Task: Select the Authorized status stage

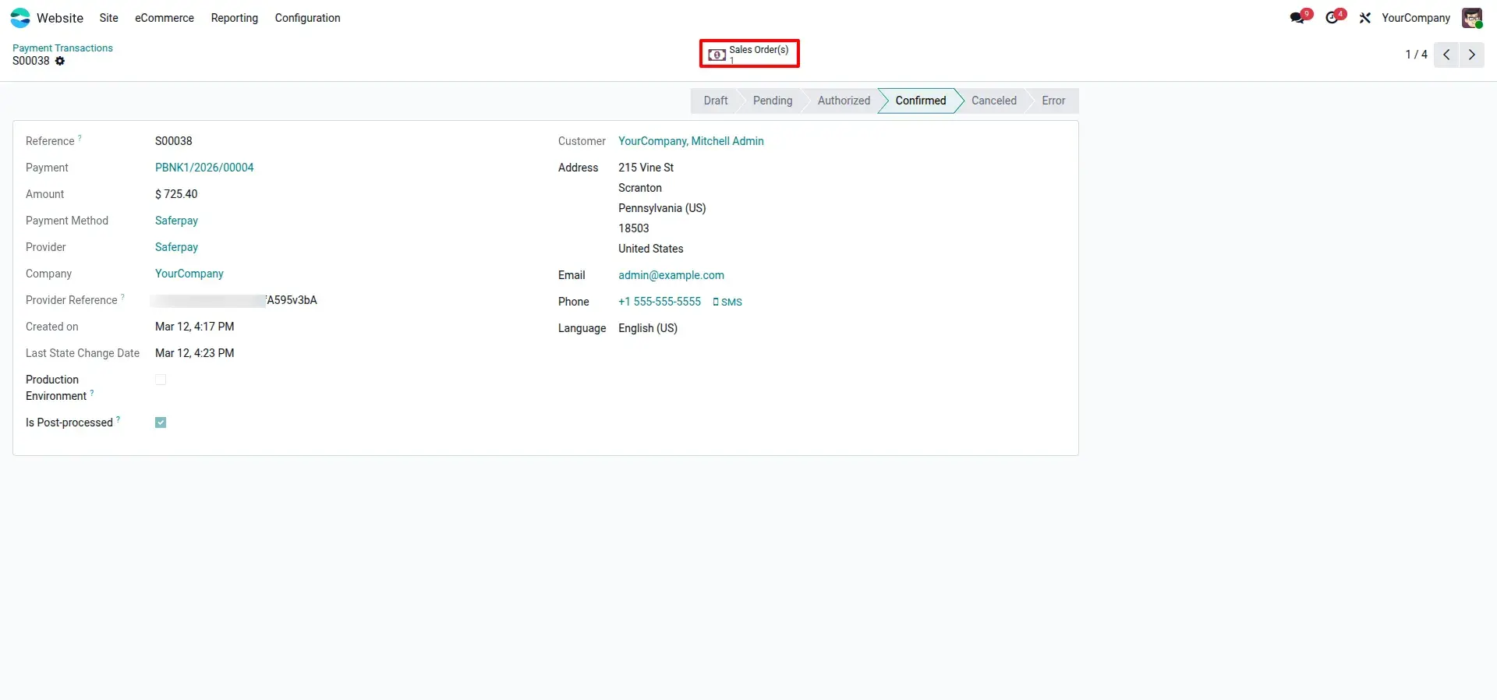Action: 844,101
